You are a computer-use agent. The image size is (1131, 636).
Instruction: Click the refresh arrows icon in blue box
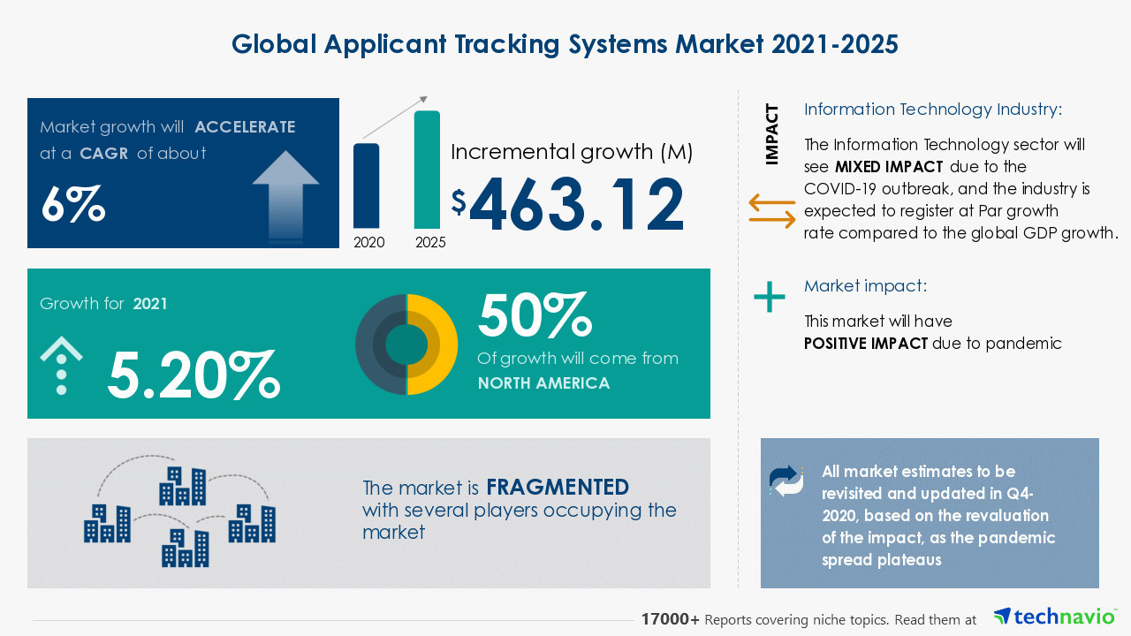tap(786, 481)
